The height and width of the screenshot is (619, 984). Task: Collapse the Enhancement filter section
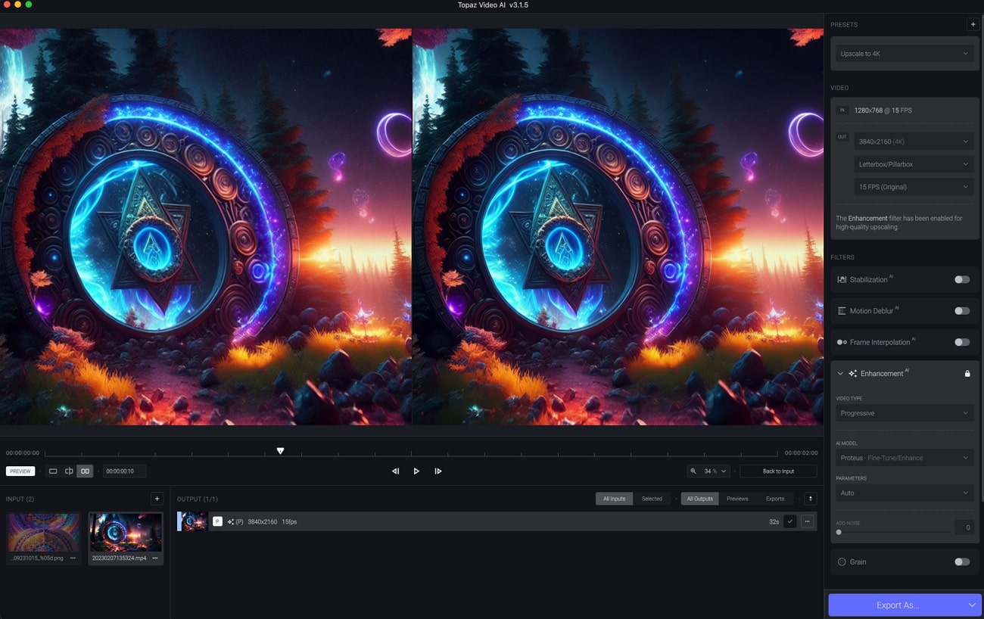839,373
